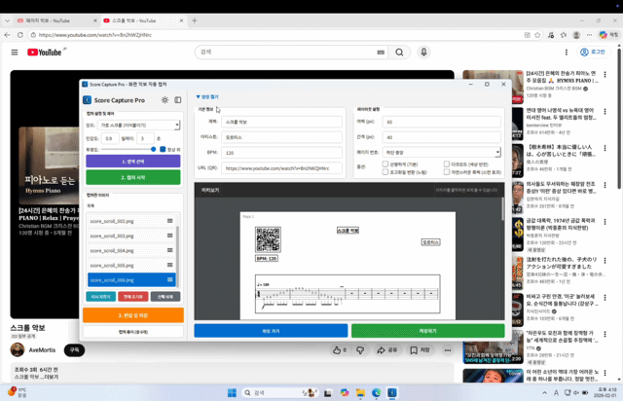The image size is (623, 401).
Task: Click drag handle icon for score_scroll_002.png
Action: [170, 221]
